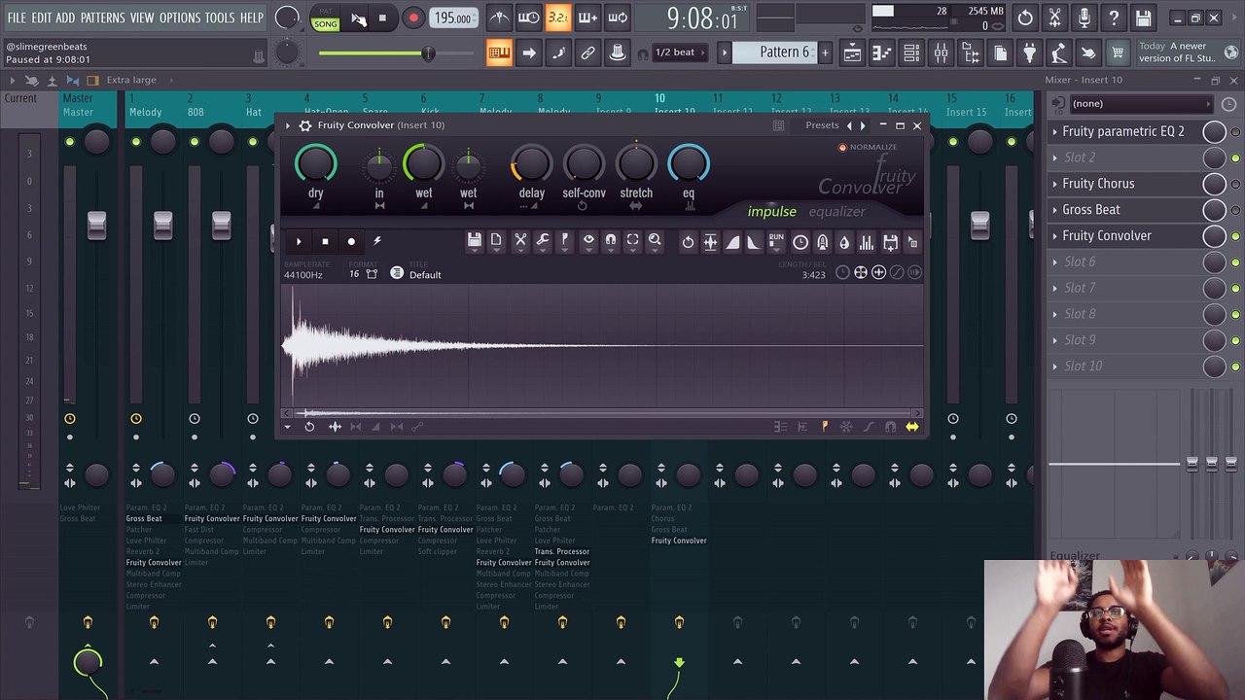Mute the Melody track 1 green light

coord(135,142)
